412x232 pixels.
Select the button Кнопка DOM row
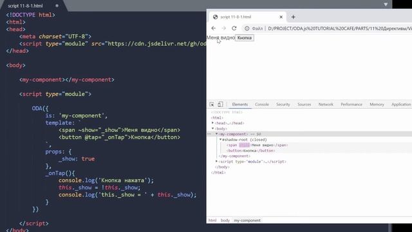[x=251, y=151]
